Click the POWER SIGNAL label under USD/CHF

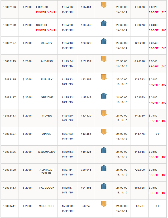tap(46, 30)
